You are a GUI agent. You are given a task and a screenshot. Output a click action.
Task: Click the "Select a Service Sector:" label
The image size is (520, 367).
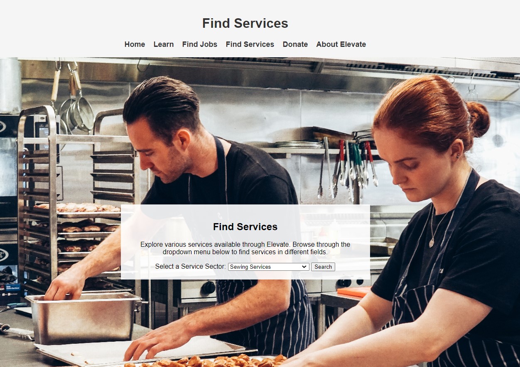(191, 266)
